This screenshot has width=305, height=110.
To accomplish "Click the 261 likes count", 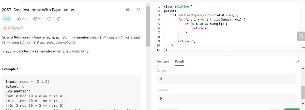I will 25,19.
